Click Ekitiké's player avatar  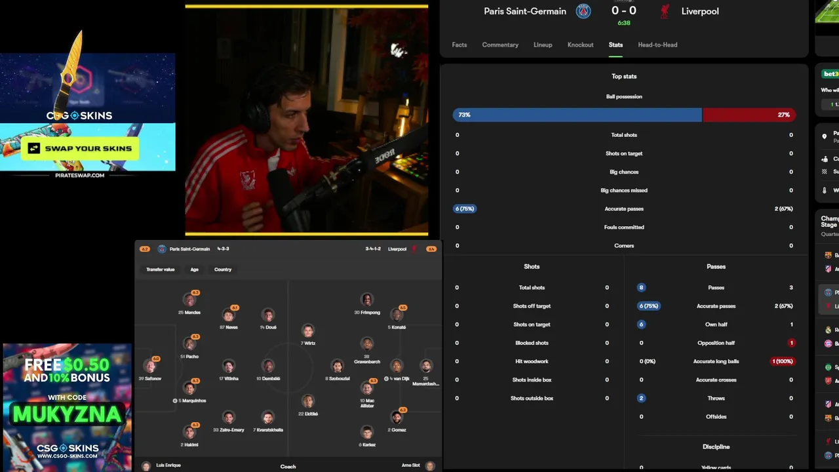pyautogui.click(x=308, y=401)
